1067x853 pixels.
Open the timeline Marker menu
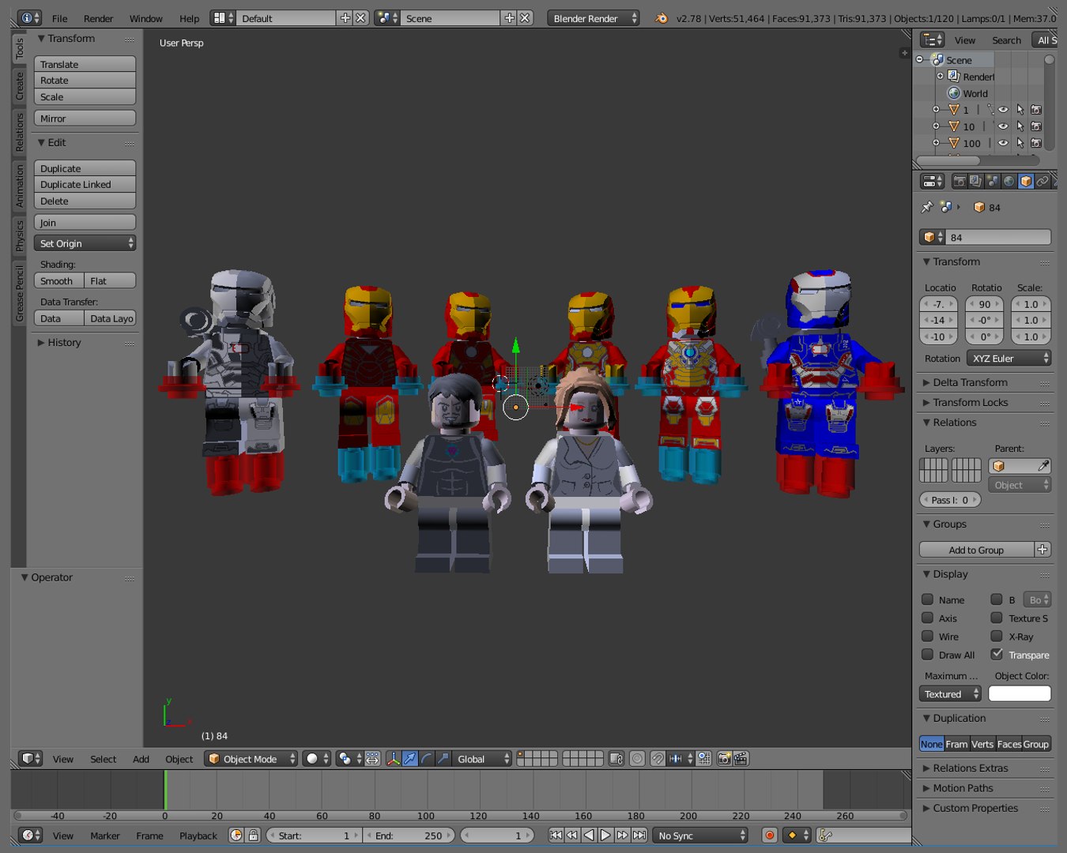[x=104, y=836]
